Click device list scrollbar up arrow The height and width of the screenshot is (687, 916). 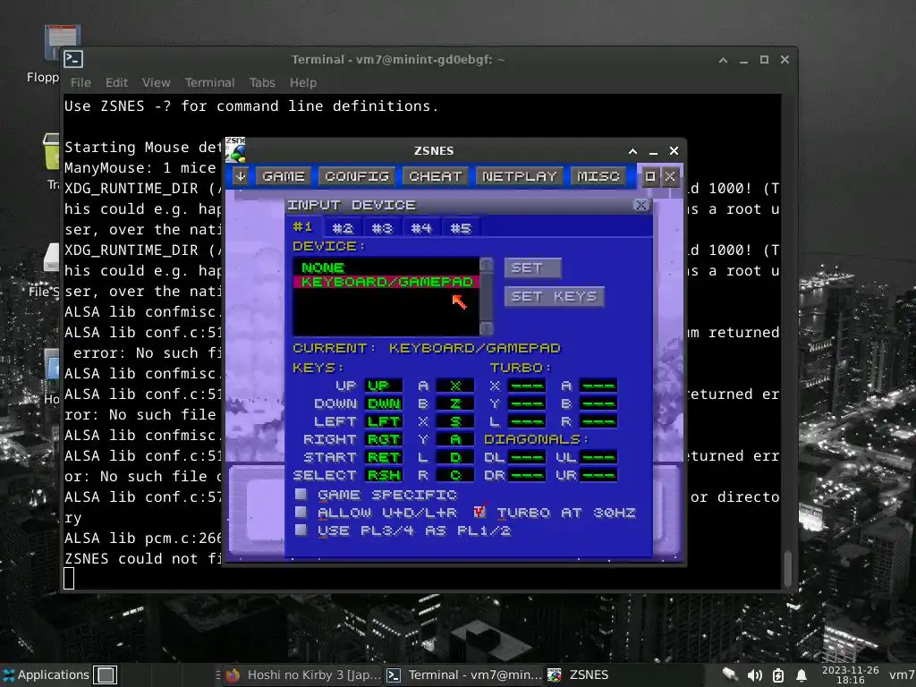coord(486,265)
